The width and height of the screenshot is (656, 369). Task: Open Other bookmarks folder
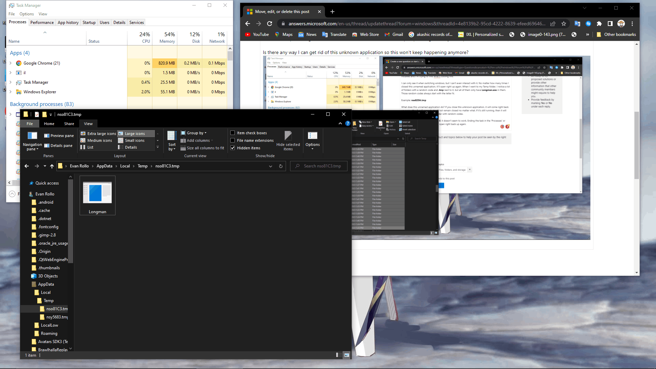(x=616, y=35)
